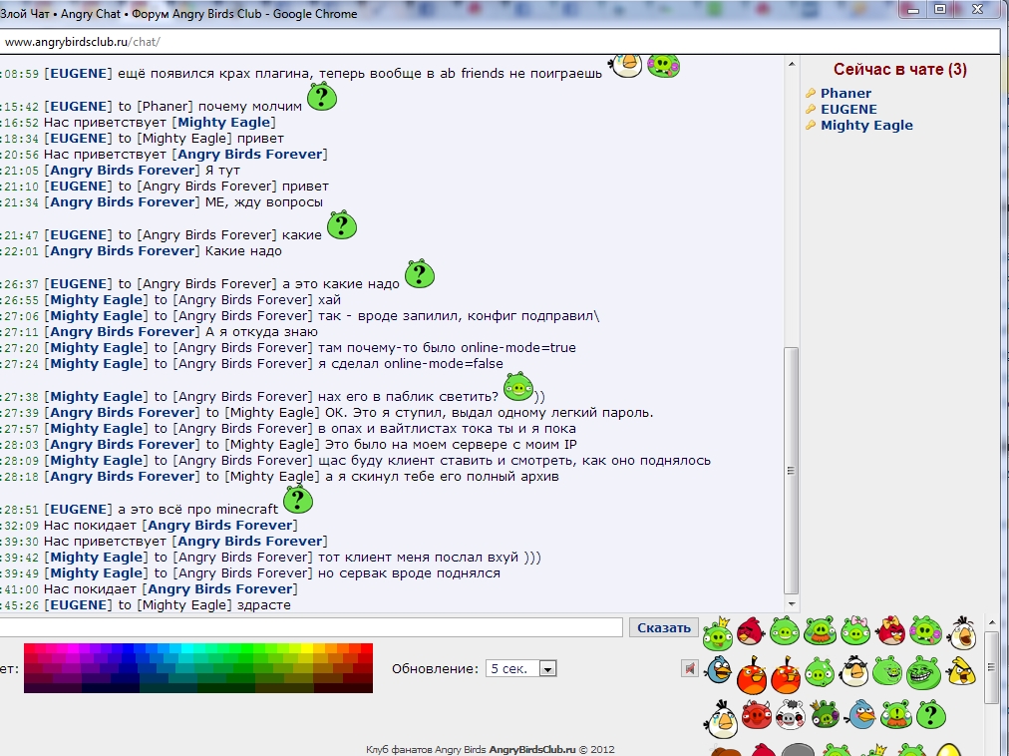Screen dimensions: 1009x756
Task: Click the 'Нас покидает' line at 41:00
Action: [x=170, y=589]
